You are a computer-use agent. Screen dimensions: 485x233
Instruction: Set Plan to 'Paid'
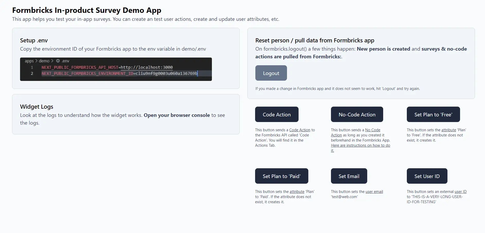[x=282, y=176]
